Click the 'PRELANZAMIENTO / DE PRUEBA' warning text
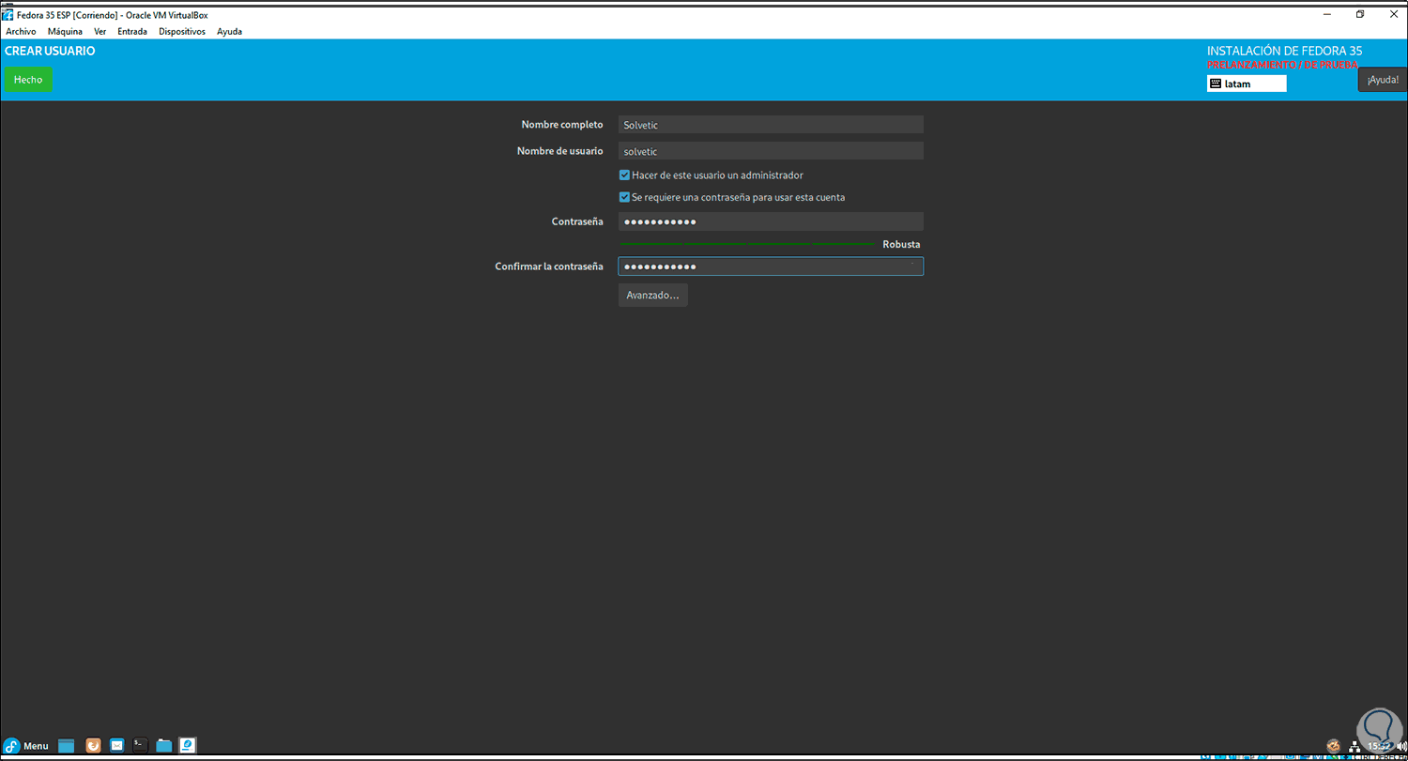Screen dimensions: 1408x761 point(1282,66)
